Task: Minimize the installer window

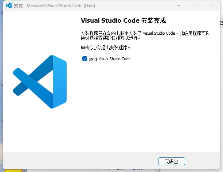Action: click(179, 6)
